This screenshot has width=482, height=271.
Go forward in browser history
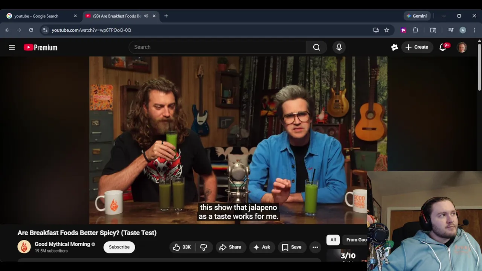pos(19,30)
